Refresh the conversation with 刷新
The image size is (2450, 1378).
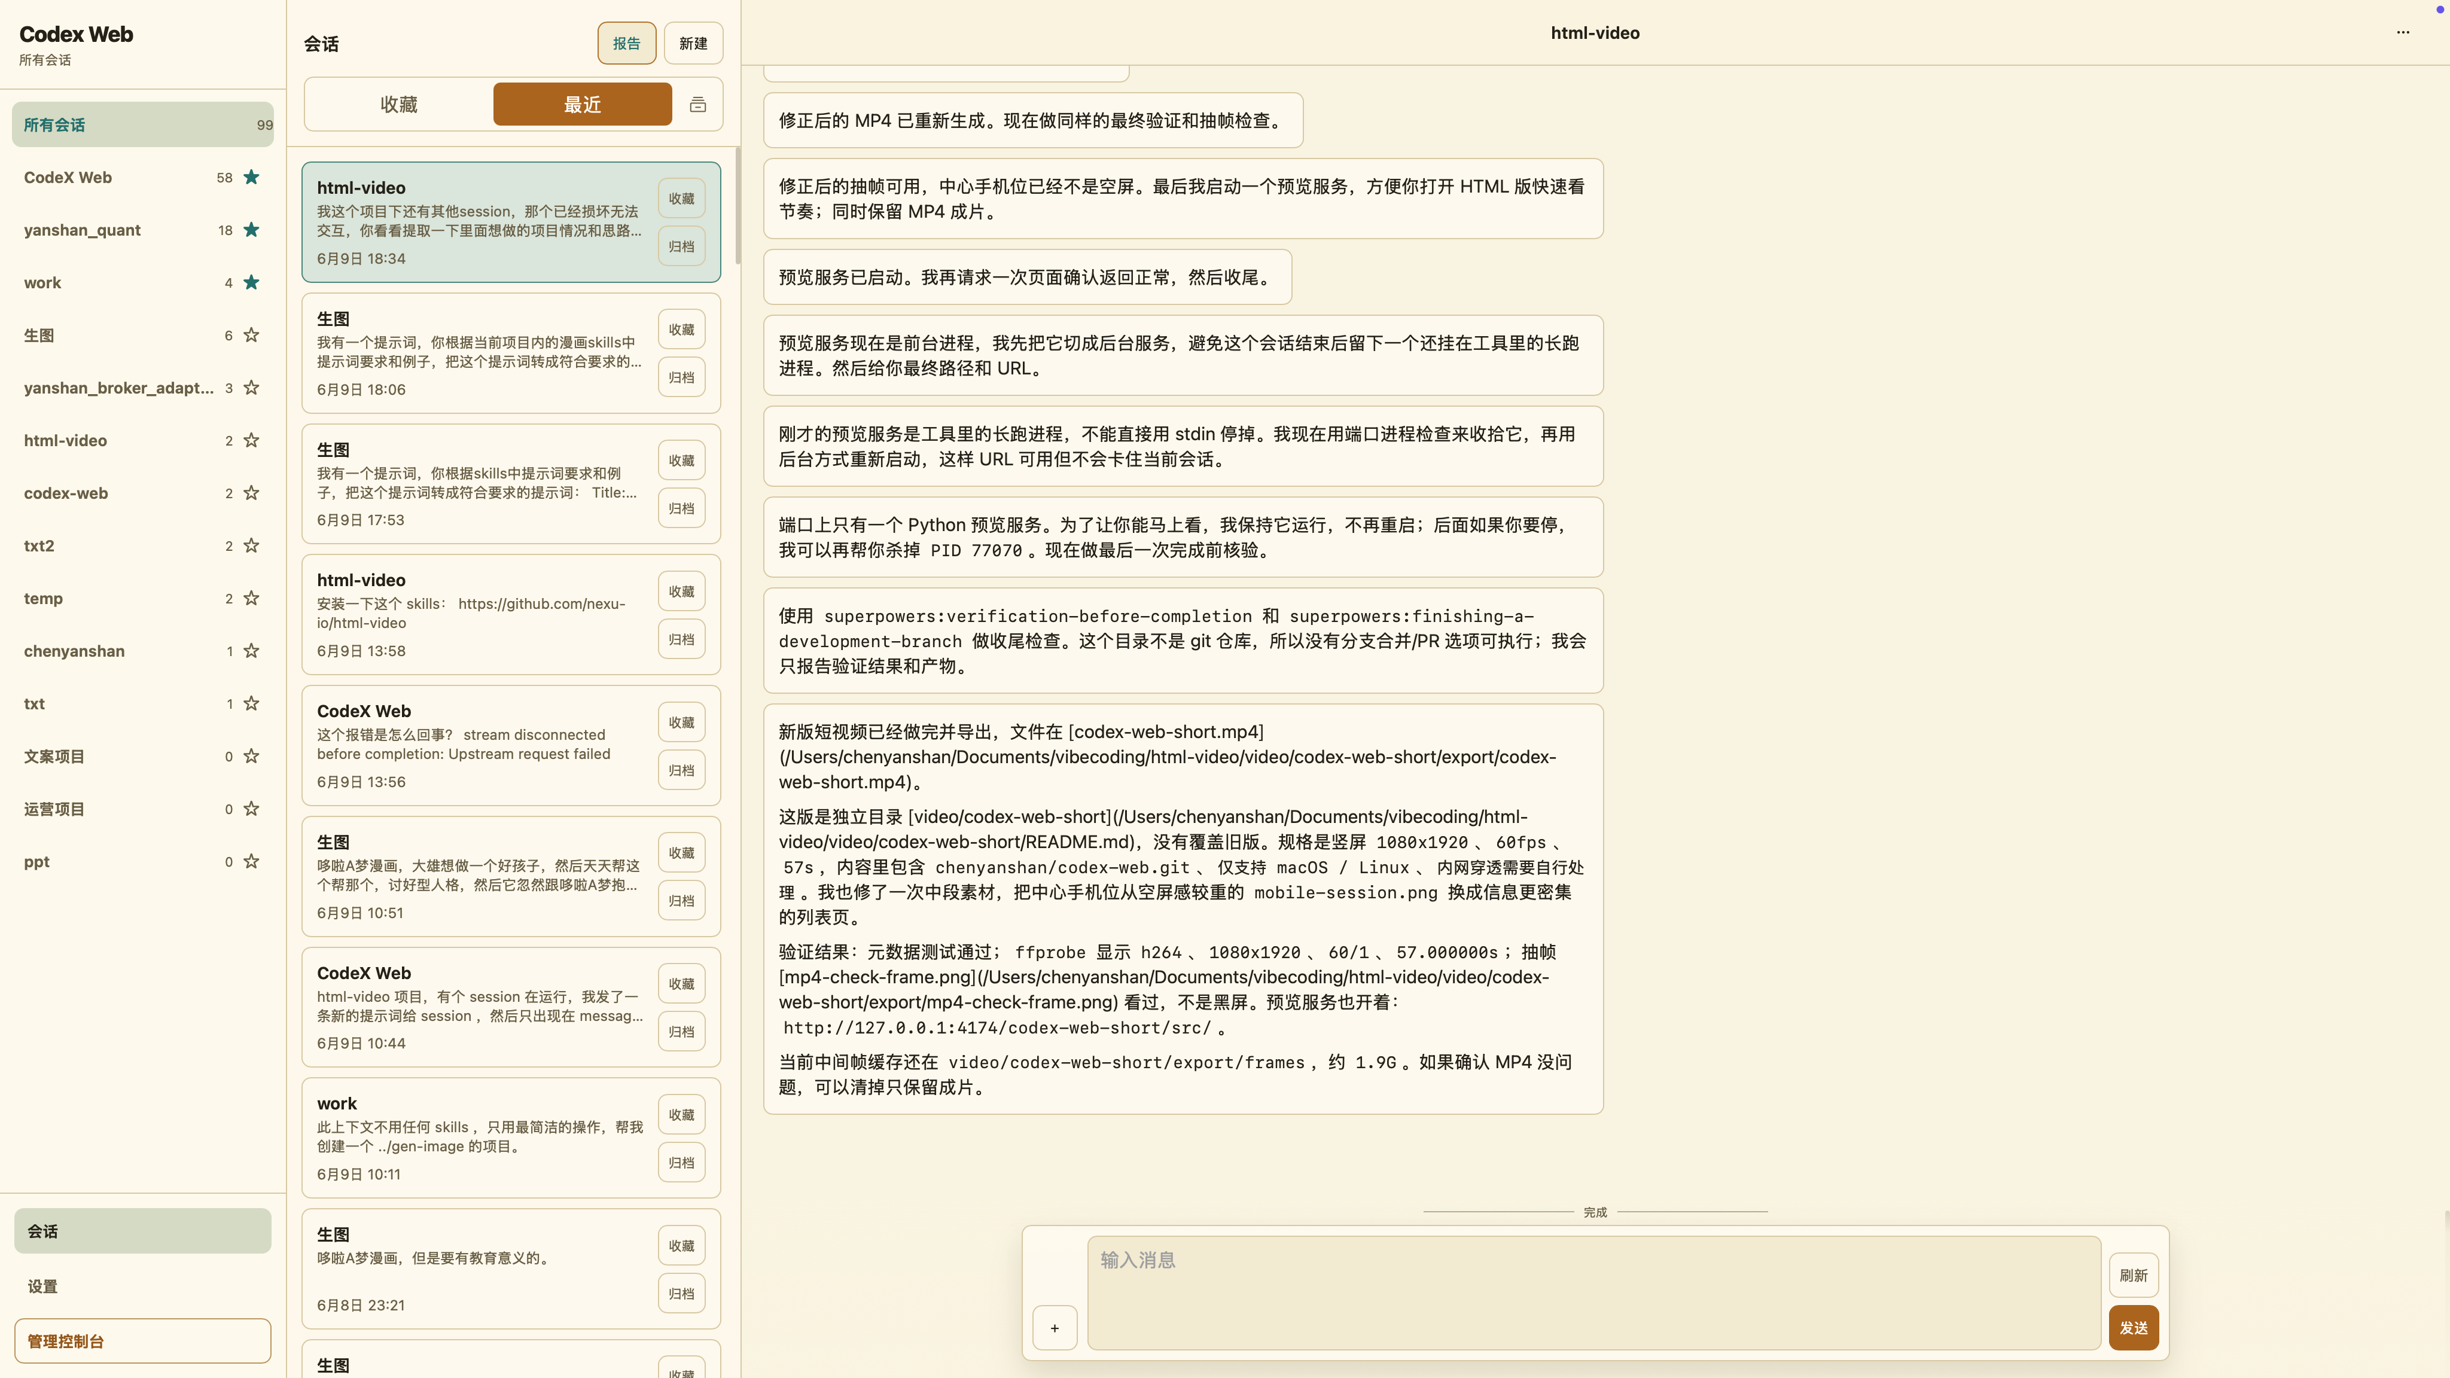[2134, 1275]
